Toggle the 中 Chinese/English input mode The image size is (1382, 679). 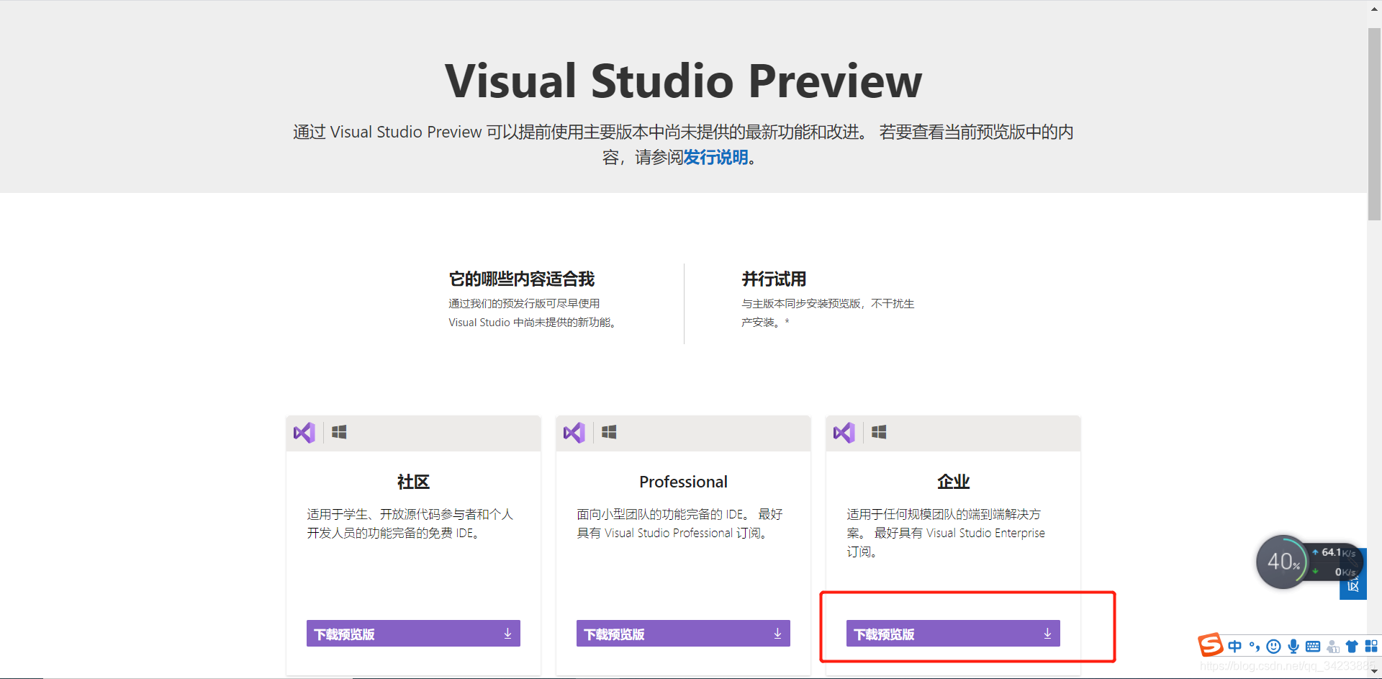1235,647
